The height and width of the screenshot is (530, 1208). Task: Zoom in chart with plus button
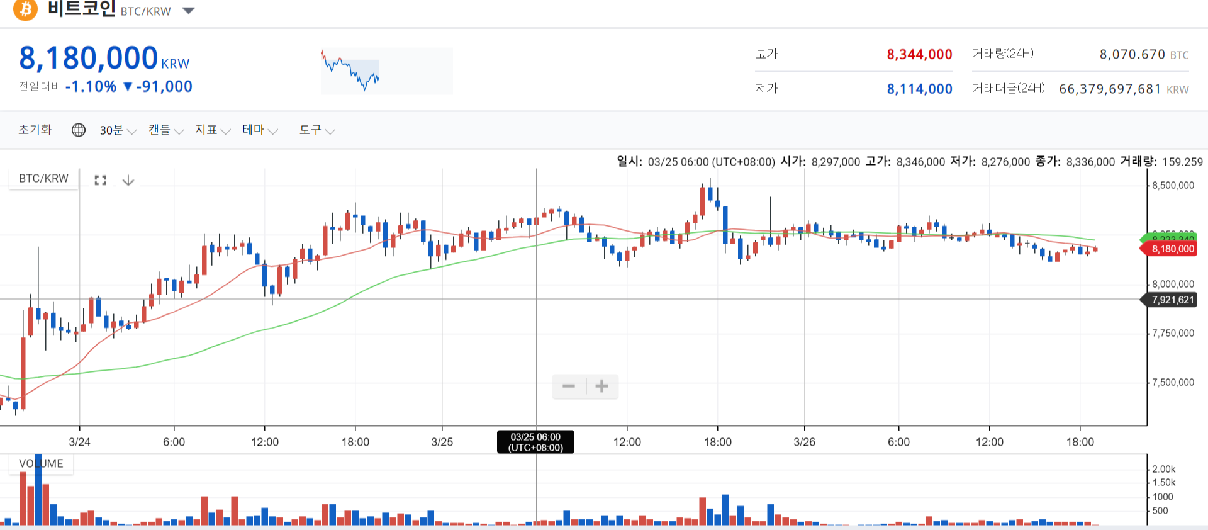point(601,386)
